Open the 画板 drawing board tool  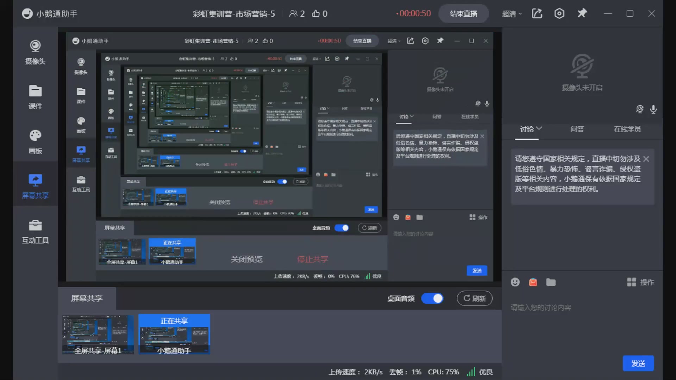tap(35, 142)
